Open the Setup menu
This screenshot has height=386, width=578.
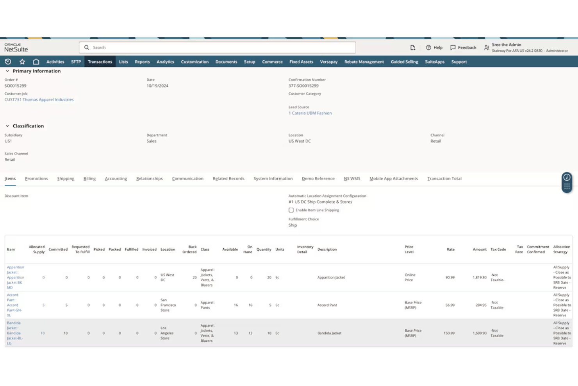pos(250,62)
